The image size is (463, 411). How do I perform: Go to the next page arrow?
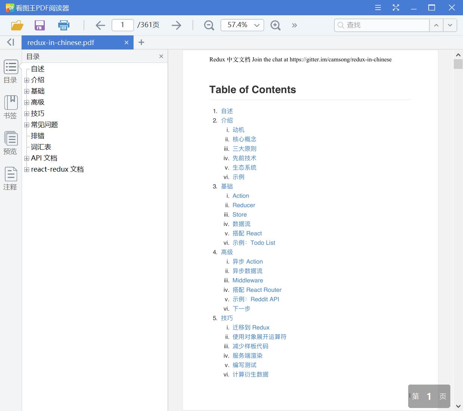click(x=176, y=25)
